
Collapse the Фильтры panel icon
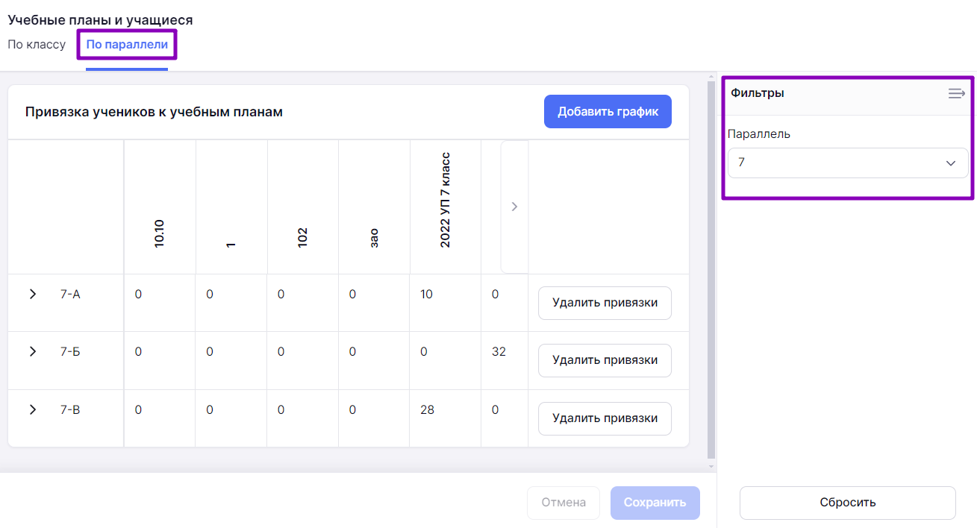tap(956, 93)
